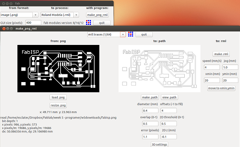Click the FabISP source PNG preview image
The image size is (240, 147).
click(58, 69)
